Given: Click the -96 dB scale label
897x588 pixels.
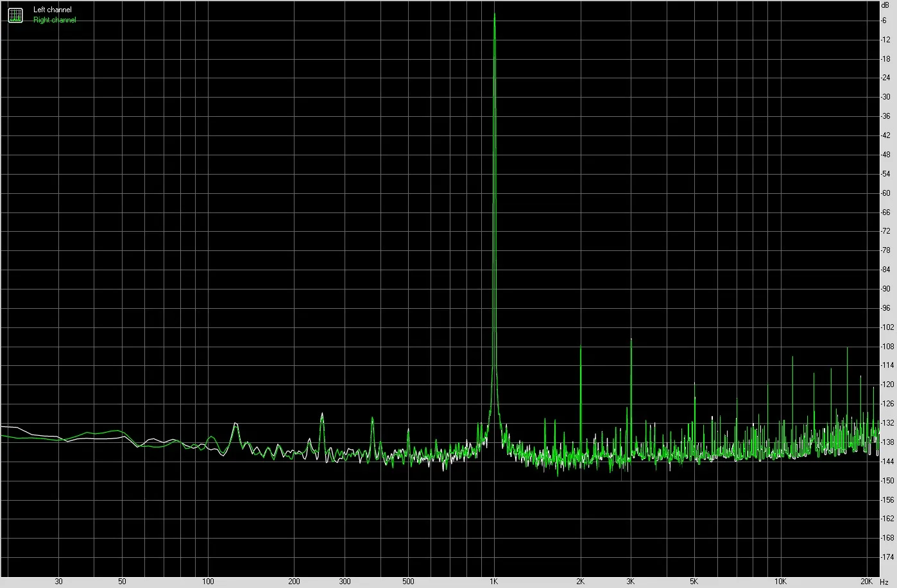Looking at the screenshot, I should pyautogui.click(x=885, y=308).
